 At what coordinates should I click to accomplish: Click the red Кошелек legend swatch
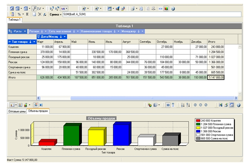tap(198, 121)
